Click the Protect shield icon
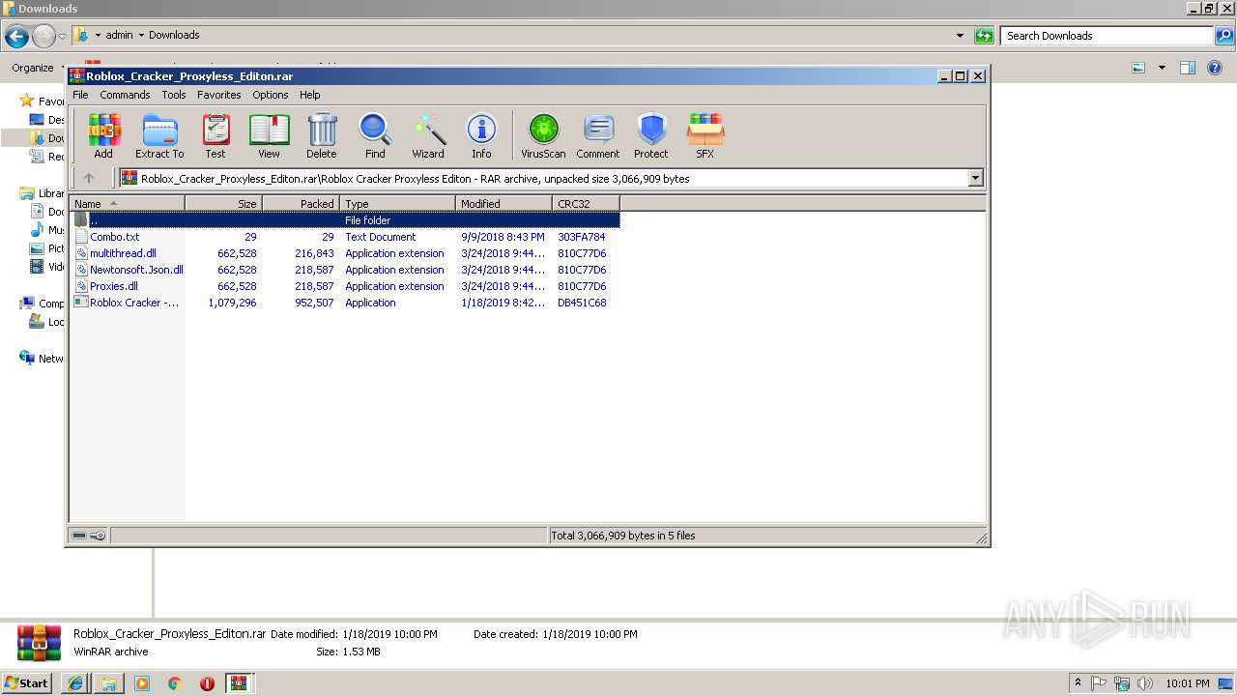 (x=651, y=135)
